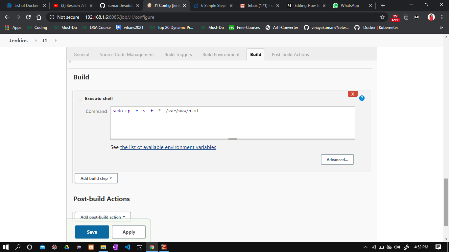Click inside the Command text area
Image resolution: width=449 pixels, height=252 pixels.
tap(232, 122)
